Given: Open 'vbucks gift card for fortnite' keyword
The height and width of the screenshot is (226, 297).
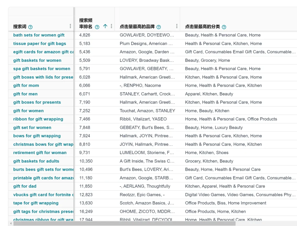Looking at the screenshot, I should click(x=43, y=195).
